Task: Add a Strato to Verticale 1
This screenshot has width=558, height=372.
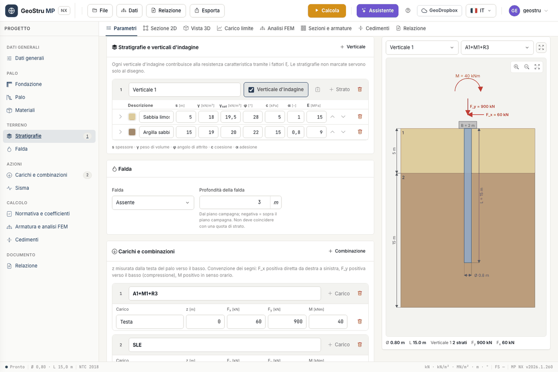Action: [x=339, y=89]
